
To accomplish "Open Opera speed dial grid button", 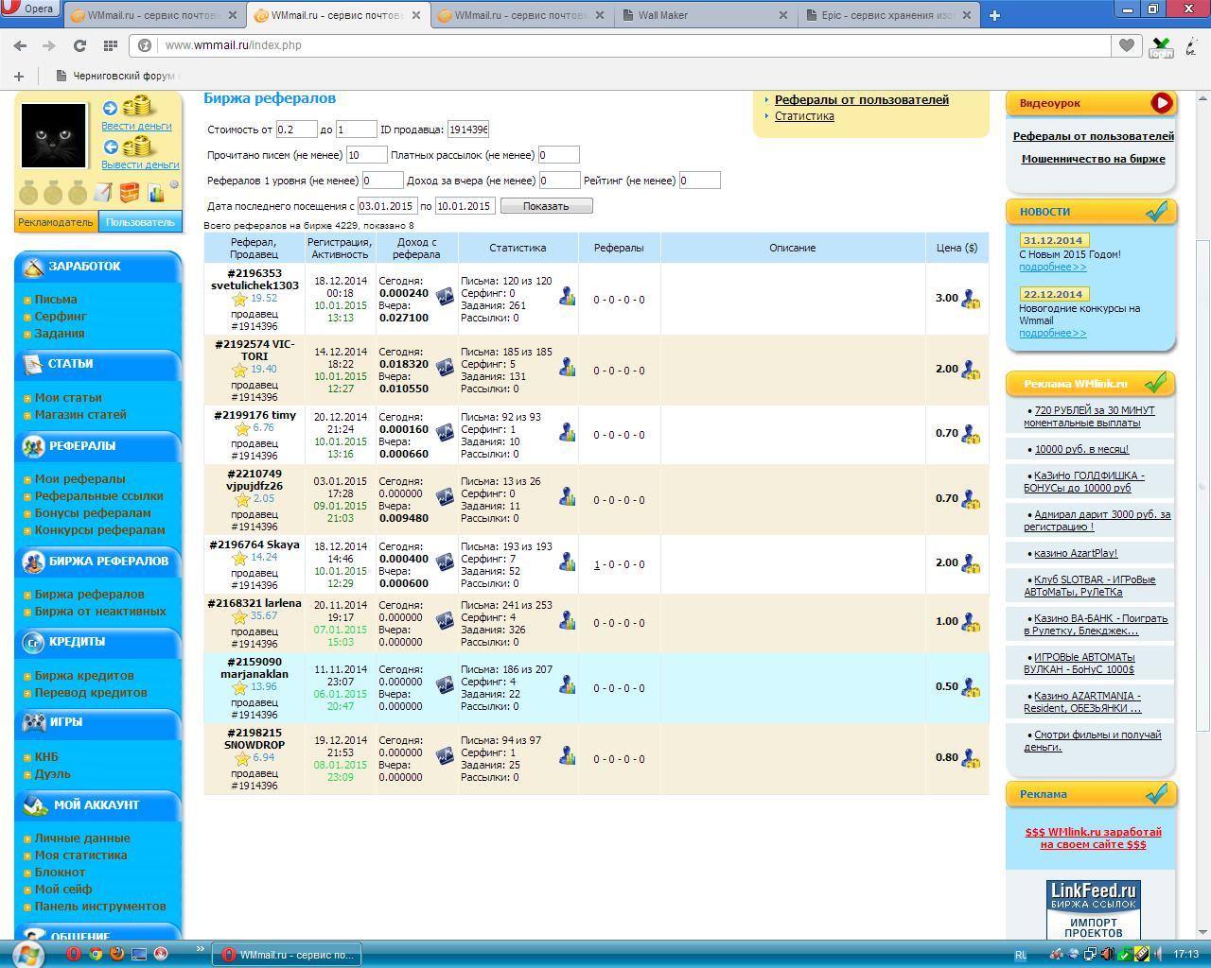I will pos(111,45).
